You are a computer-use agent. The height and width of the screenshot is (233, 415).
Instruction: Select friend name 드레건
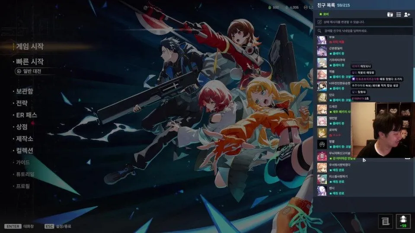[x=333, y=107]
